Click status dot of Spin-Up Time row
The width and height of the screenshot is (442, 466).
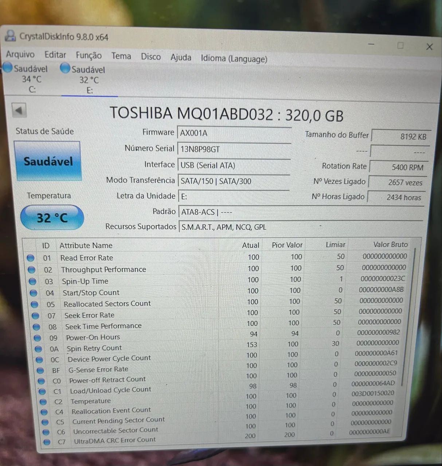coord(32,281)
